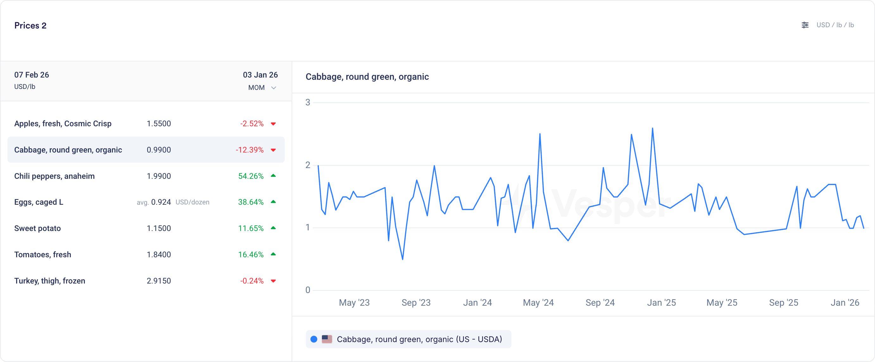
Task: Open the chart settings filter icon
Action: click(x=805, y=25)
